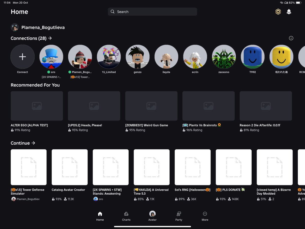Open [ZOMBIES!!!] Weird Gun Game thumbnail
Image resolution: width=305 pixels, height=229 pixels.
coord(151,106)
